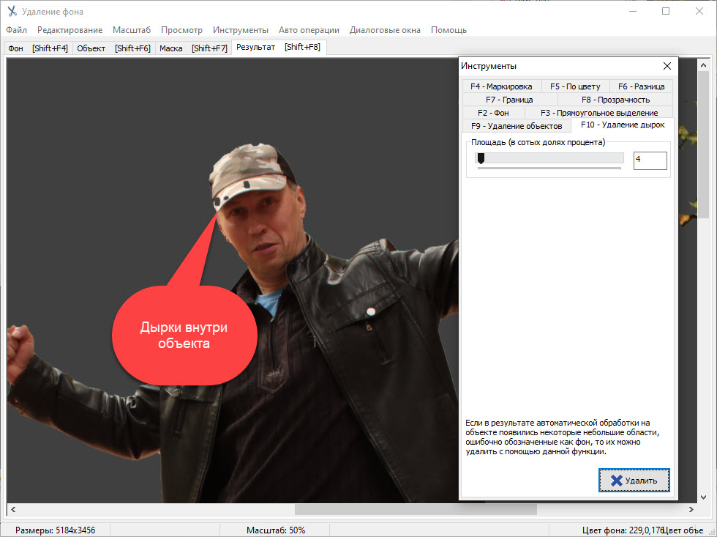Open the Авто операции menu
Screen dimensions: 717x537
point(309,30)
